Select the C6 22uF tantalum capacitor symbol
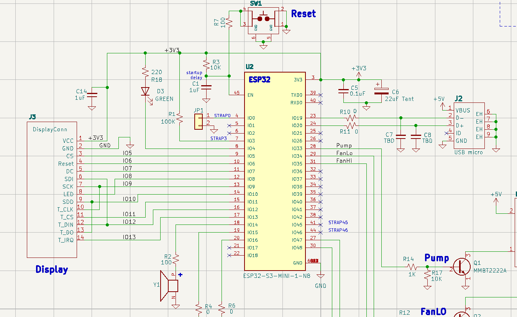 tap(382, 91)
